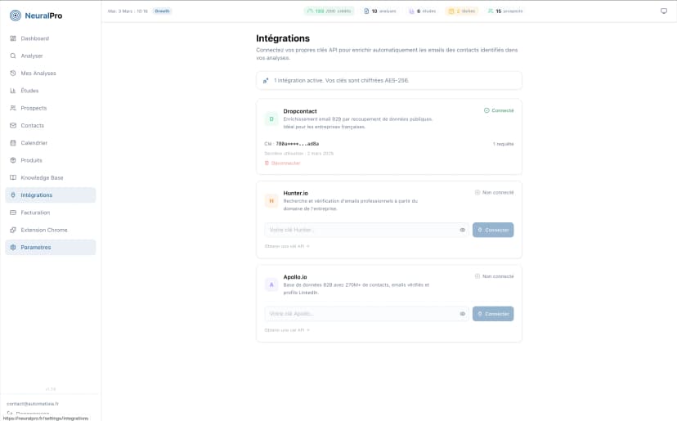Screen dimensions: 677x421
Task: Open the Prospects section
Action: (x=51, y=108)
